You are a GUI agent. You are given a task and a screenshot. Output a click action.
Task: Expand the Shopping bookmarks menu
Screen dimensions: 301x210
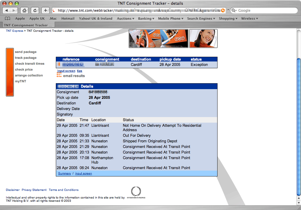[228, 19]
